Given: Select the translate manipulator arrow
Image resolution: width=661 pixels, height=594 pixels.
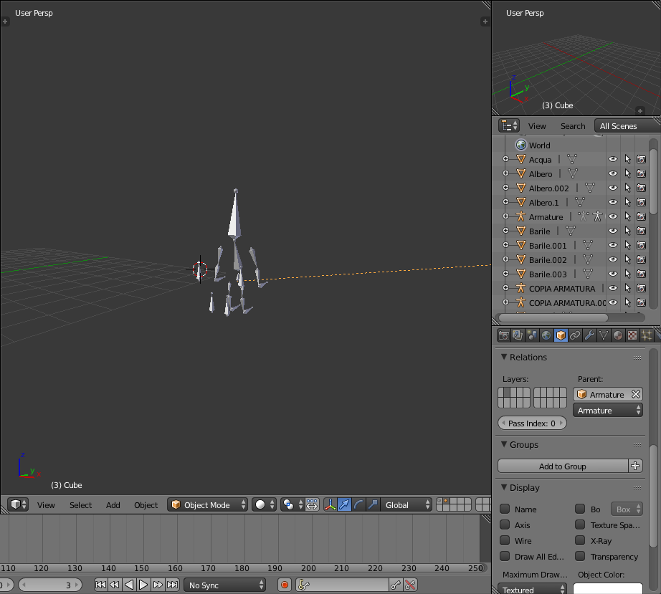Looking at the screenshot, I should coord(344,504).
